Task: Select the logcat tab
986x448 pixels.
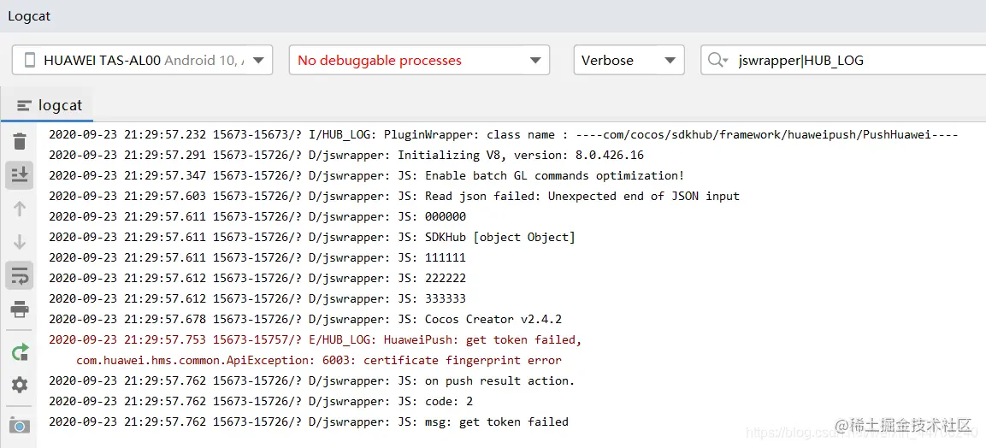Action: [49, 105]
